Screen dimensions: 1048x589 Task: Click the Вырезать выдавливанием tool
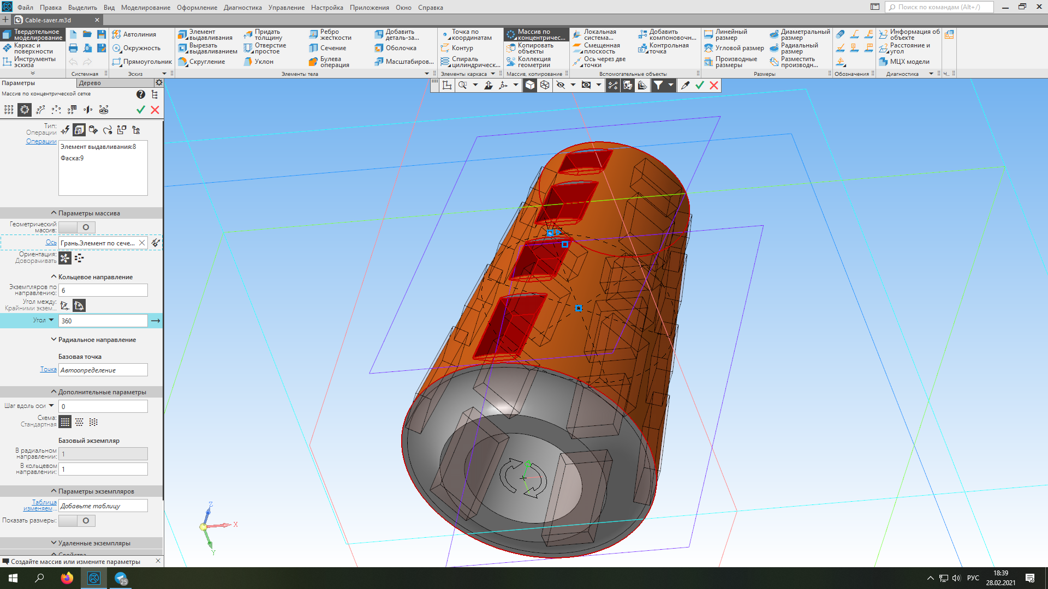[x=207, y=49]
